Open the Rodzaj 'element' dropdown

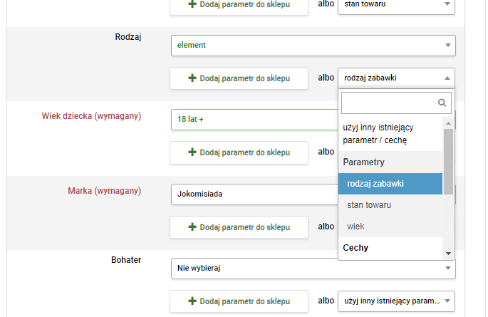point(313,46)
